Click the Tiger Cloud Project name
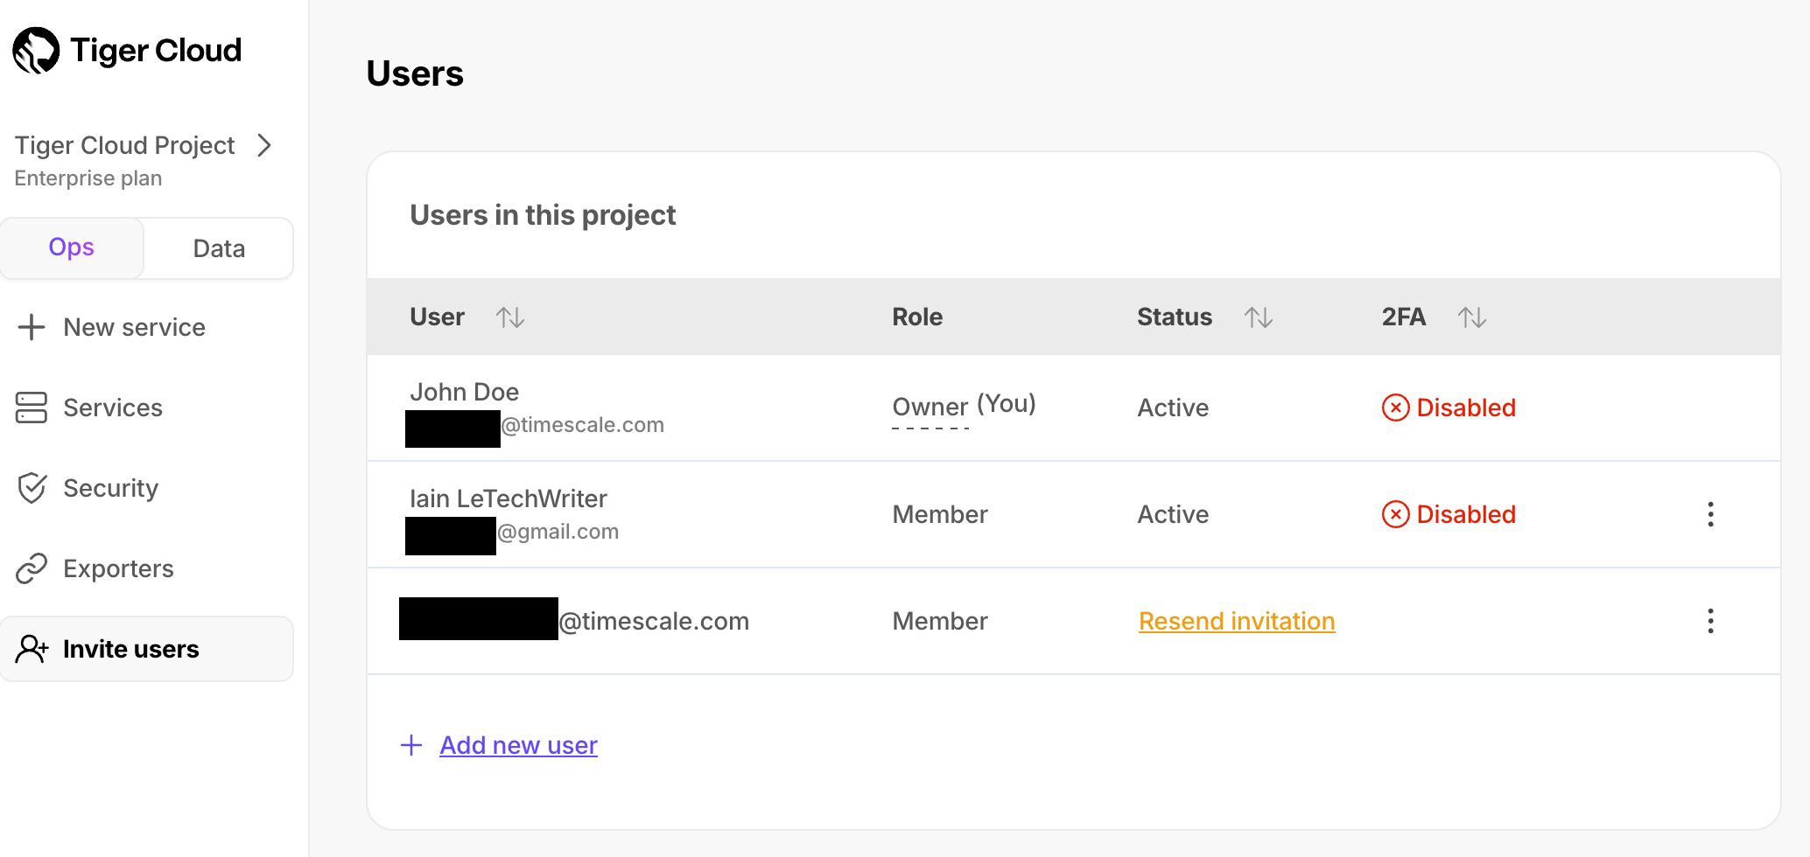1810x857 pixels. [124, 145]
